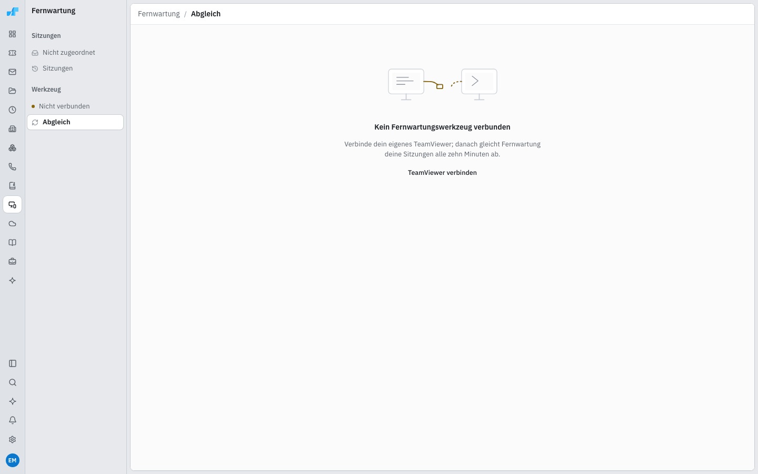Select 'Sitzungen' sidebar entry with history icon

(x=75, y=68)
